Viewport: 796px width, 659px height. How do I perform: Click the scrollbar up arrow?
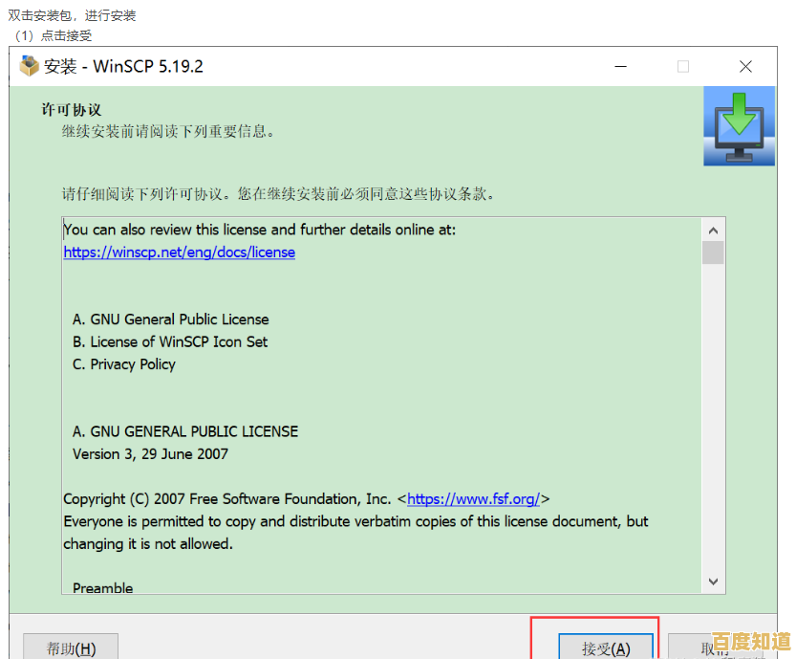pos(712,230)
